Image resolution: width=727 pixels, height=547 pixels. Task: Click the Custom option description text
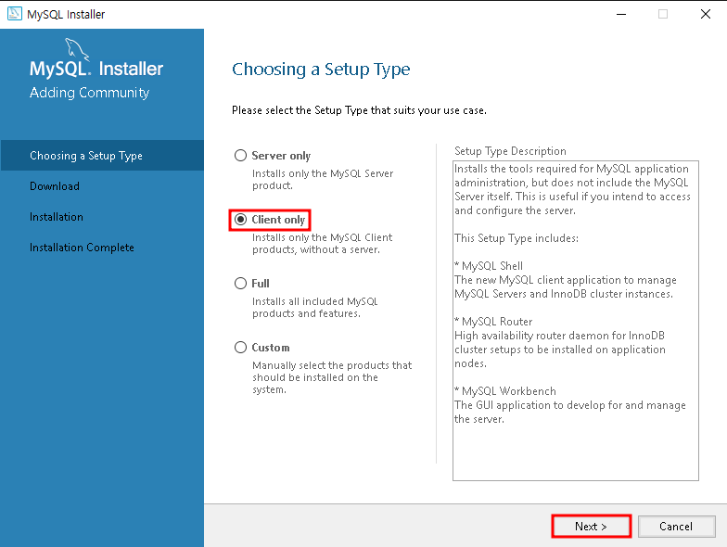332,377
